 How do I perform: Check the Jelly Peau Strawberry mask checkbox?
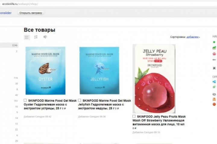(134, 116)
